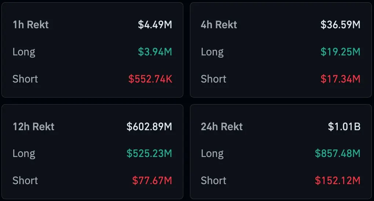Image resolution: width=374 pixels, height=201 pixels.
Task: Select the 24h Rekt total $1.01B
Action: point(344,127)
